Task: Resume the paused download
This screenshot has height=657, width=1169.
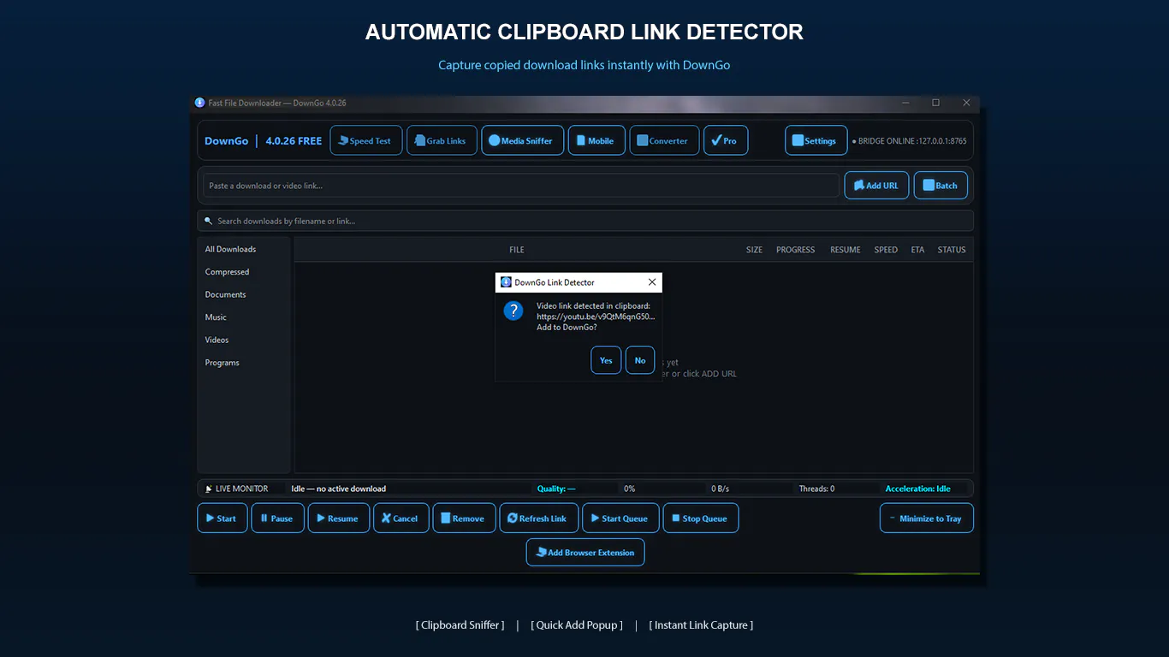Action: click(339, 518)
